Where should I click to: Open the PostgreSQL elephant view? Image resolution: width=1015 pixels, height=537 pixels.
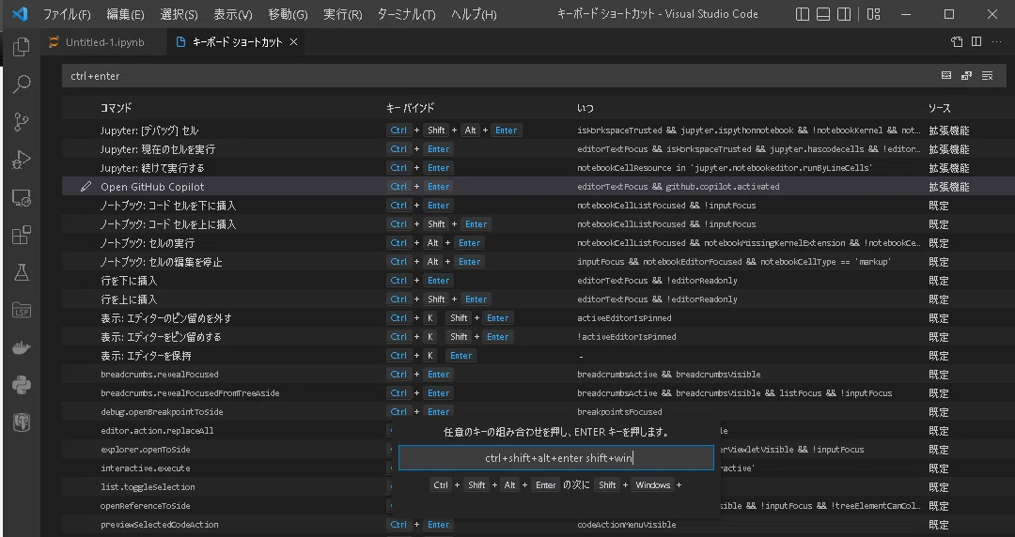click(x=22, y=423)
